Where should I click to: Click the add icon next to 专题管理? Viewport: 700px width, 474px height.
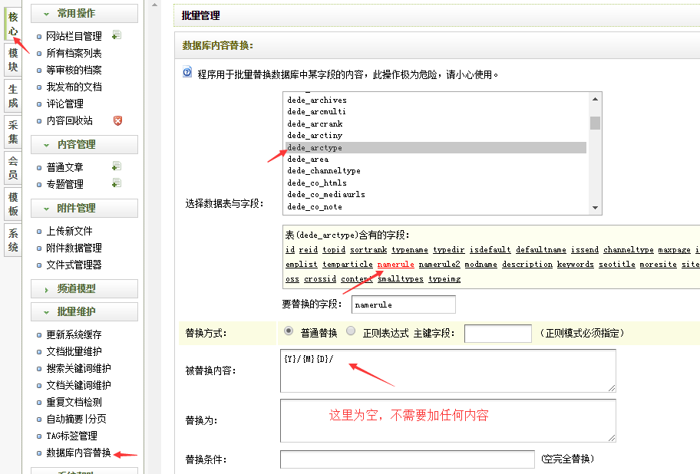point(117,183)
